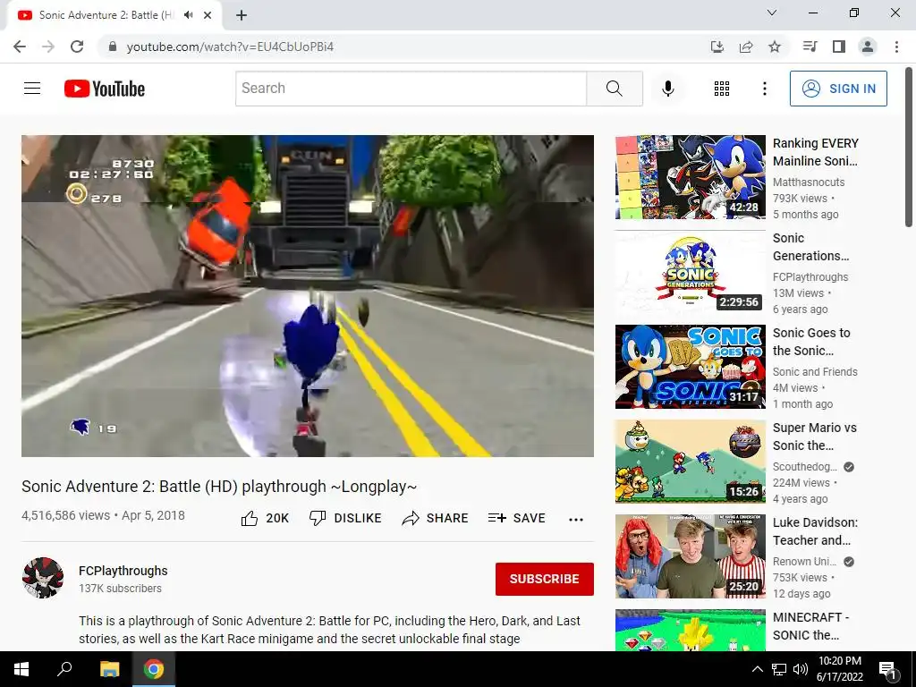Screen dimensions: 916x687
Task: Pause the playing Sonic video
Action: 308,296
